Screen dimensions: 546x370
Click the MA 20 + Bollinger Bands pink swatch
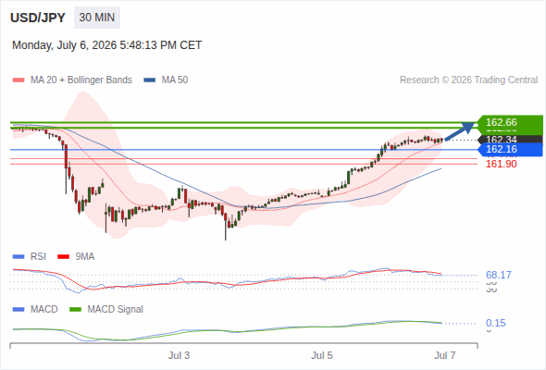pyautogui.click(x=19, y=80)
